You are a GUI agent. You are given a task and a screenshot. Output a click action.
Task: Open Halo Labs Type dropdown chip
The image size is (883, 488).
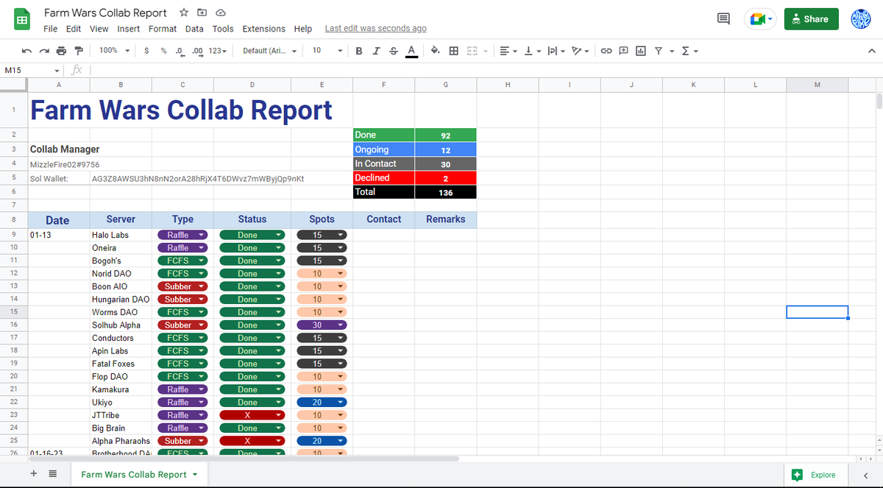182,235
